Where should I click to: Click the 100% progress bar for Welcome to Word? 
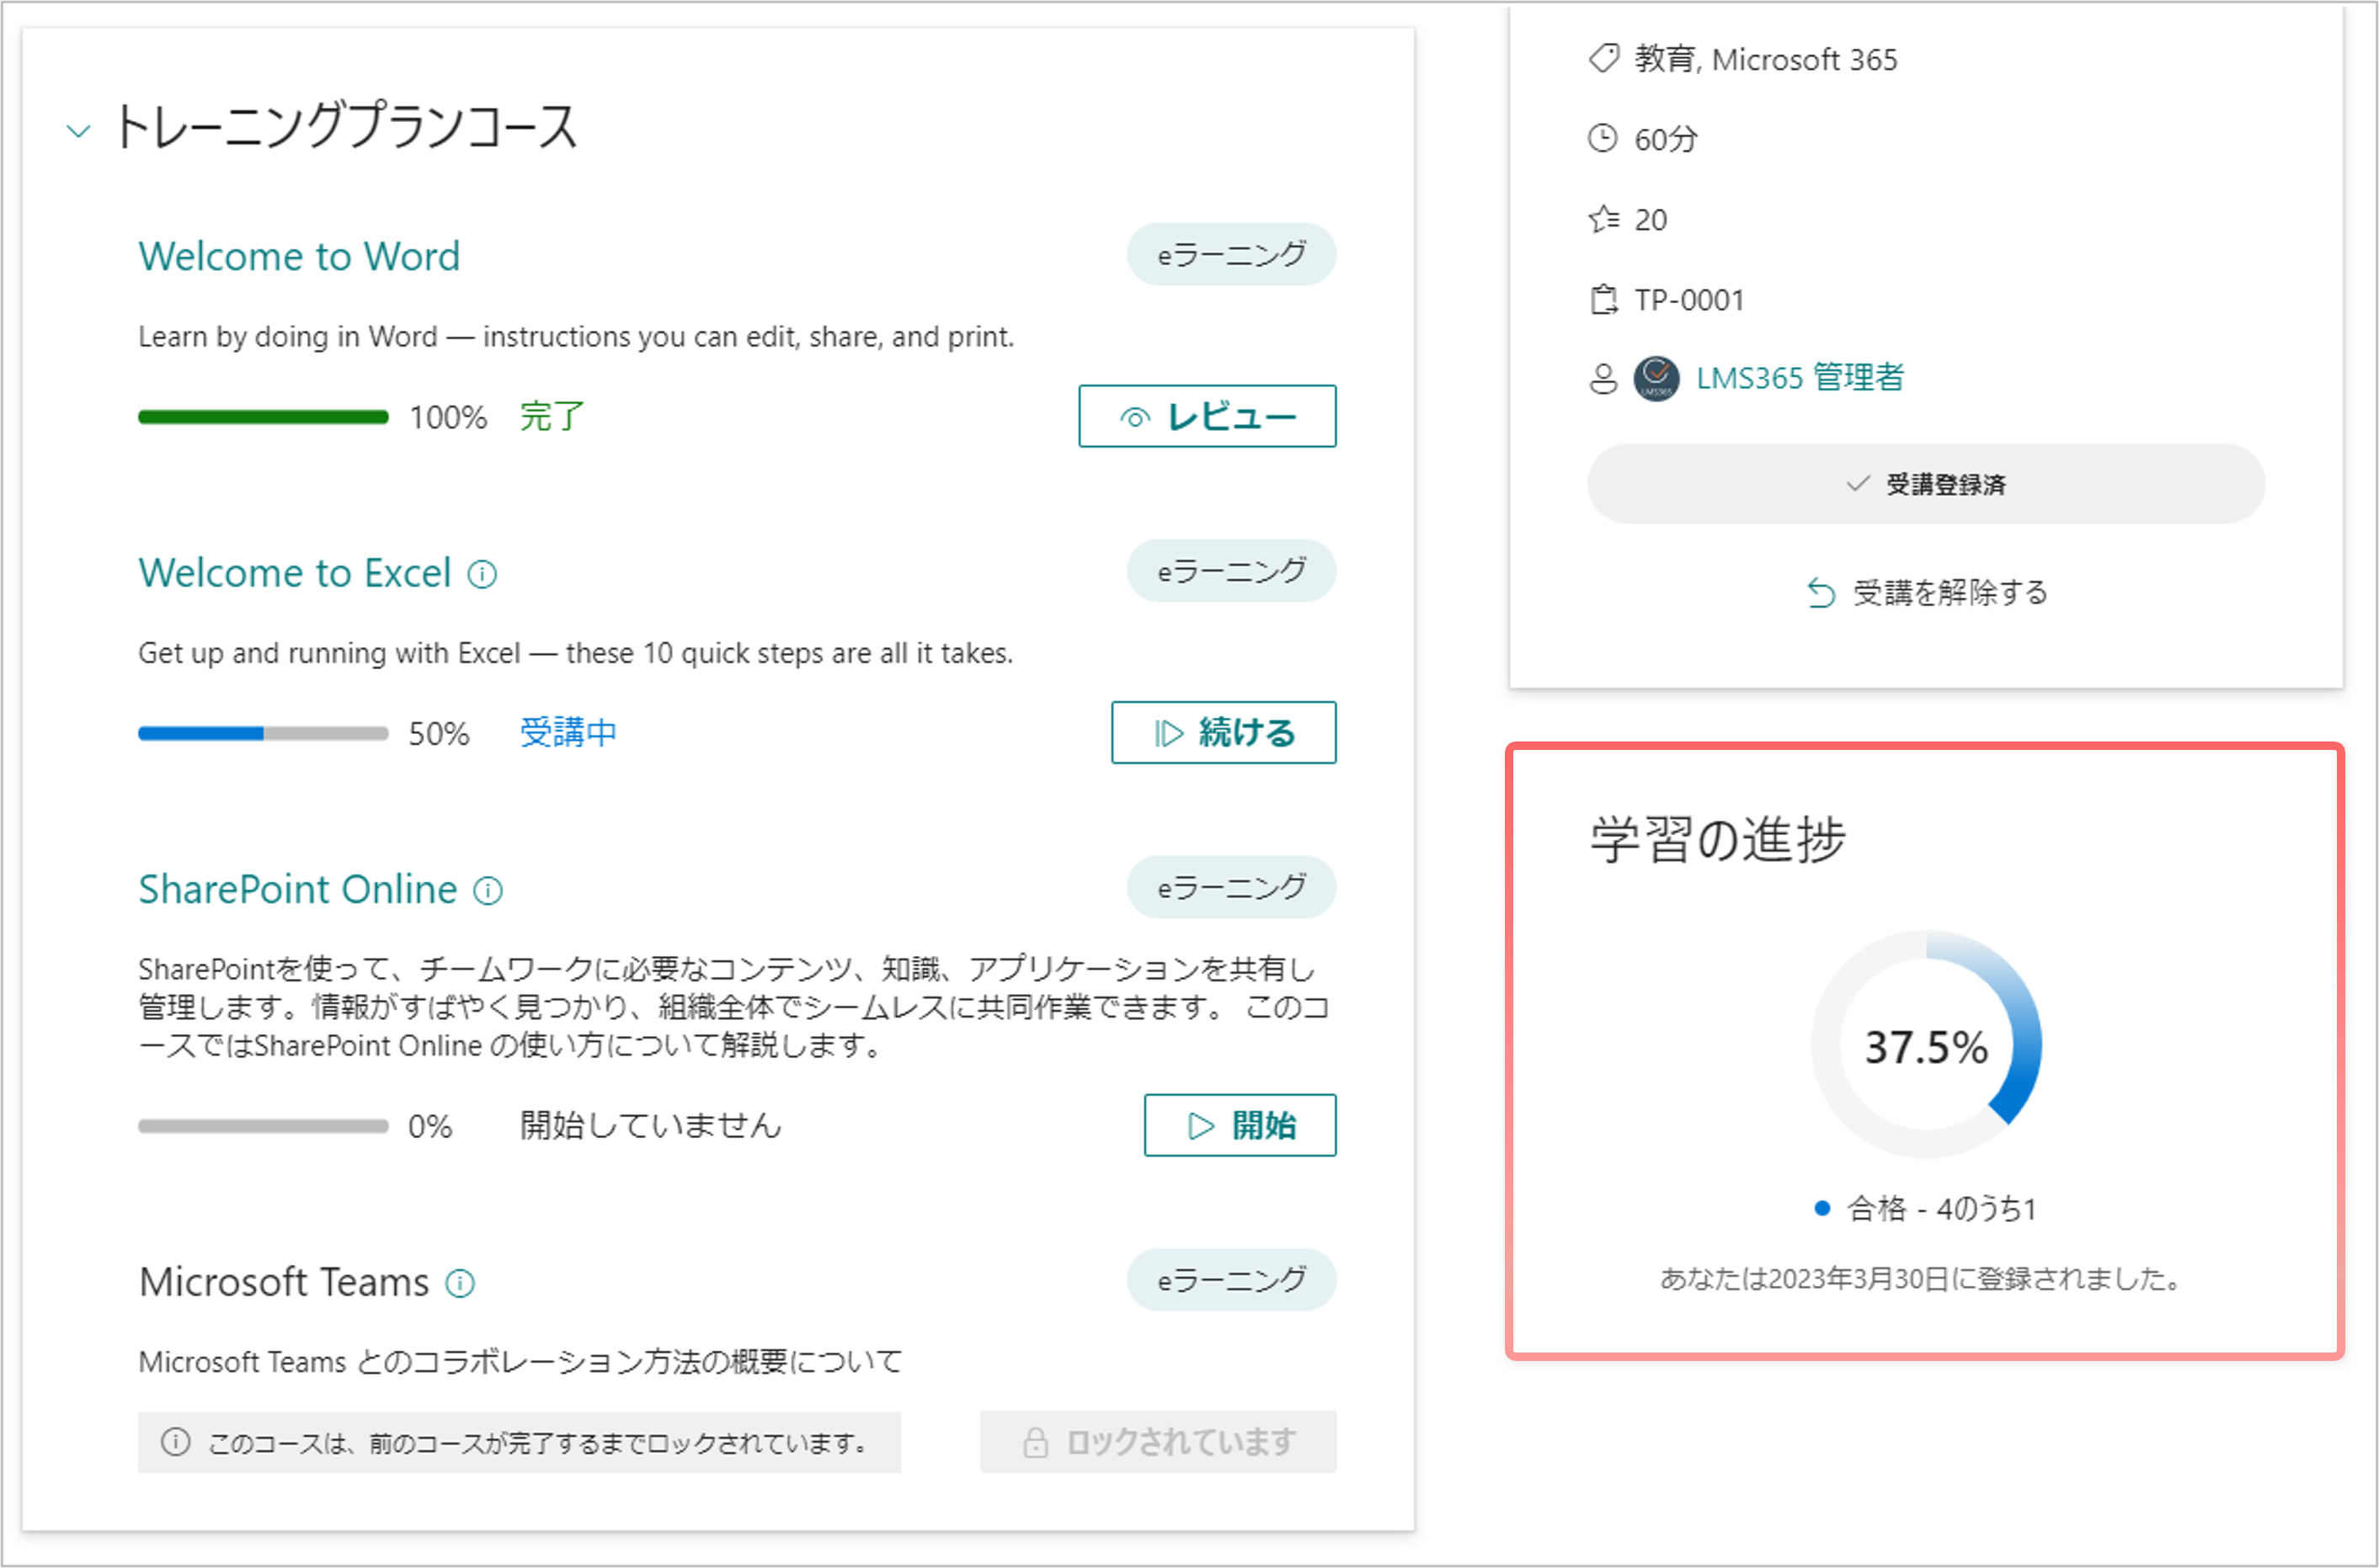[263, 417]
